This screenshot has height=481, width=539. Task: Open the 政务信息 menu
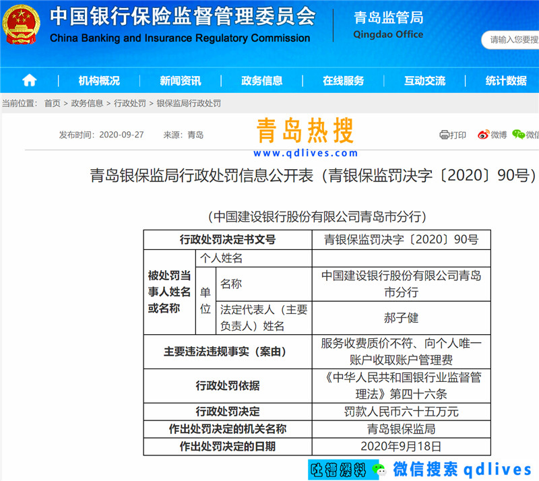point(262,81)
